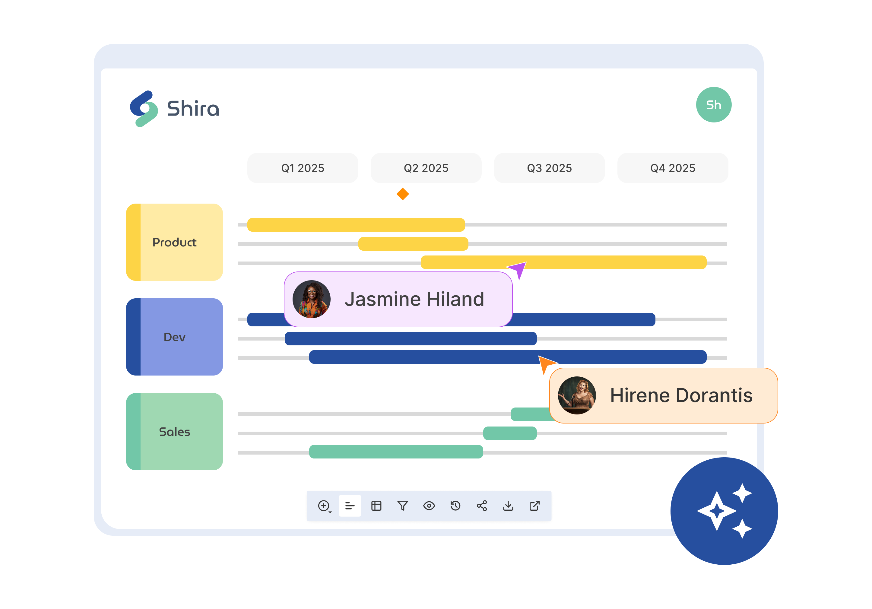Select the bottom yellow Product bar reaching Q4
The image size is (872, 609).
564,262
